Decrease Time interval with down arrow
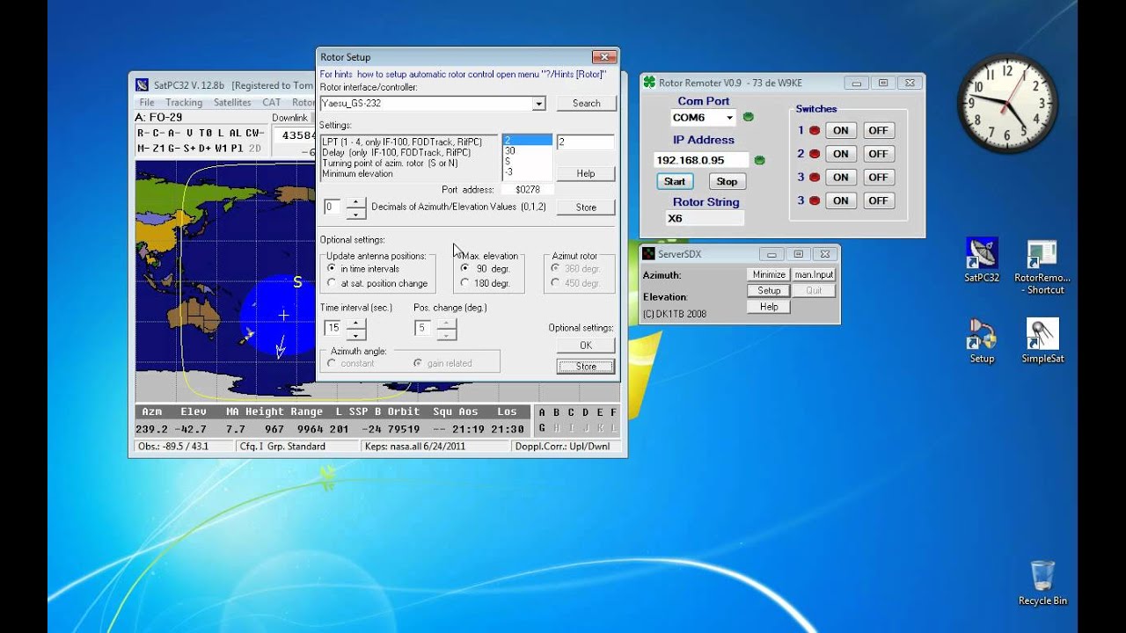The width and height of the screenshot is (1126, 633). coord(355,333)
